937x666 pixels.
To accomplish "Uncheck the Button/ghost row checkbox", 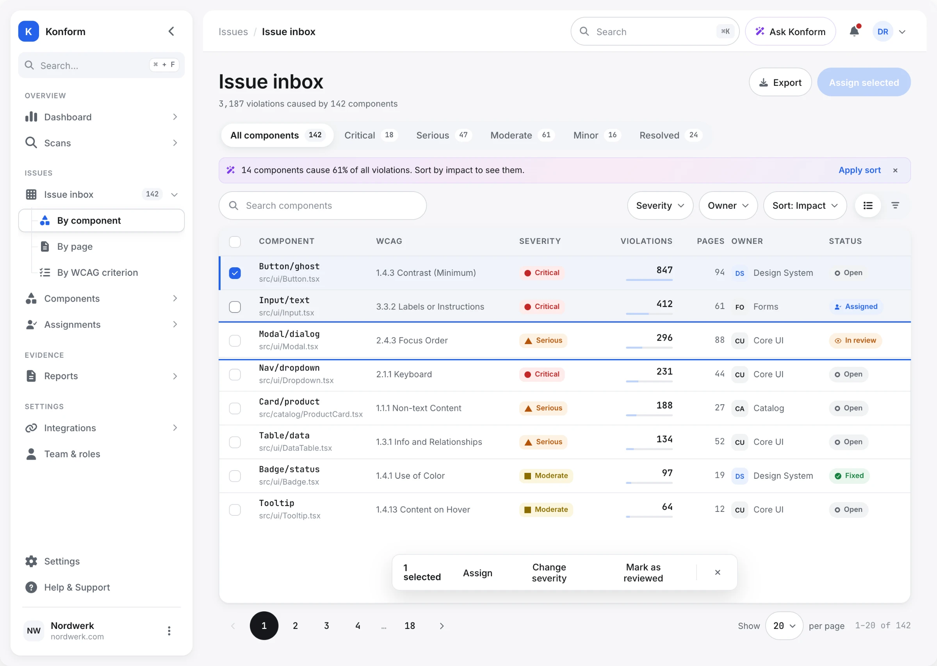I will point(235,273).
